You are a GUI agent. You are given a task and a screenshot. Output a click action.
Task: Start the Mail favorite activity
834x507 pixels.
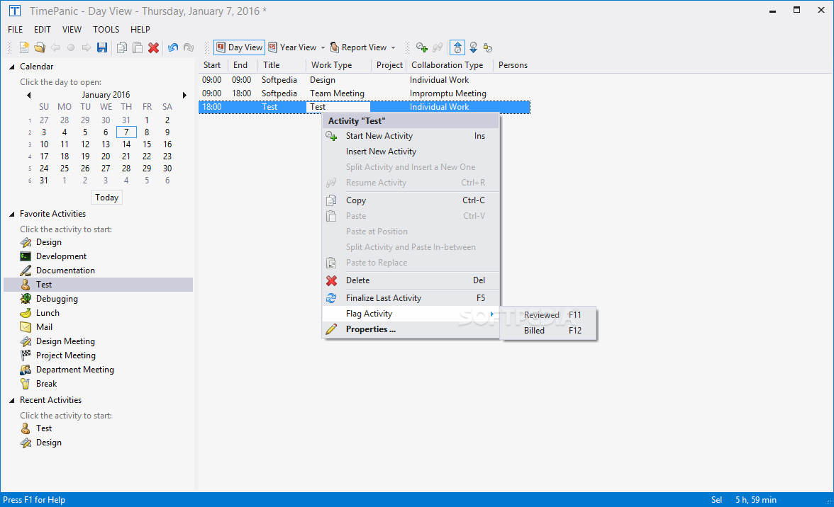coord(44,327)
